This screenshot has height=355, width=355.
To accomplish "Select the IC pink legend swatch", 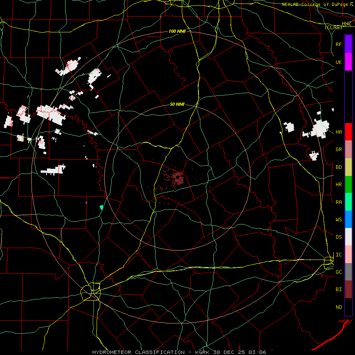I will pos(348,254).
